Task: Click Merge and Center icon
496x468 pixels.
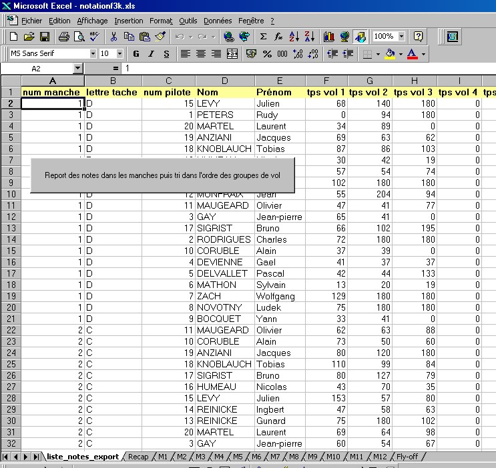Action: pos(232,54)
